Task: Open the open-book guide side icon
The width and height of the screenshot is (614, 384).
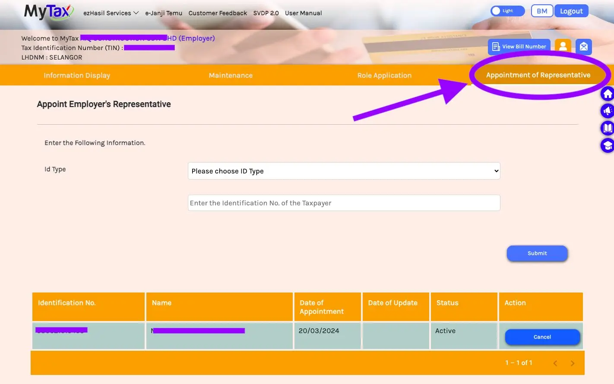Action: (608, 128)
